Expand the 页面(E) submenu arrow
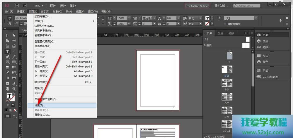This screenshot has width=293, height=138. coord(94,21)
